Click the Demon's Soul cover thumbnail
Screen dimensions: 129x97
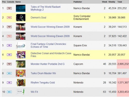(x=21, y=18)
